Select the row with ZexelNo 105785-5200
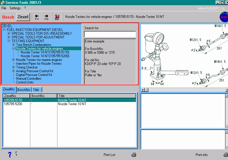This screenshot has width=228, height=160. tap(70, 104)
